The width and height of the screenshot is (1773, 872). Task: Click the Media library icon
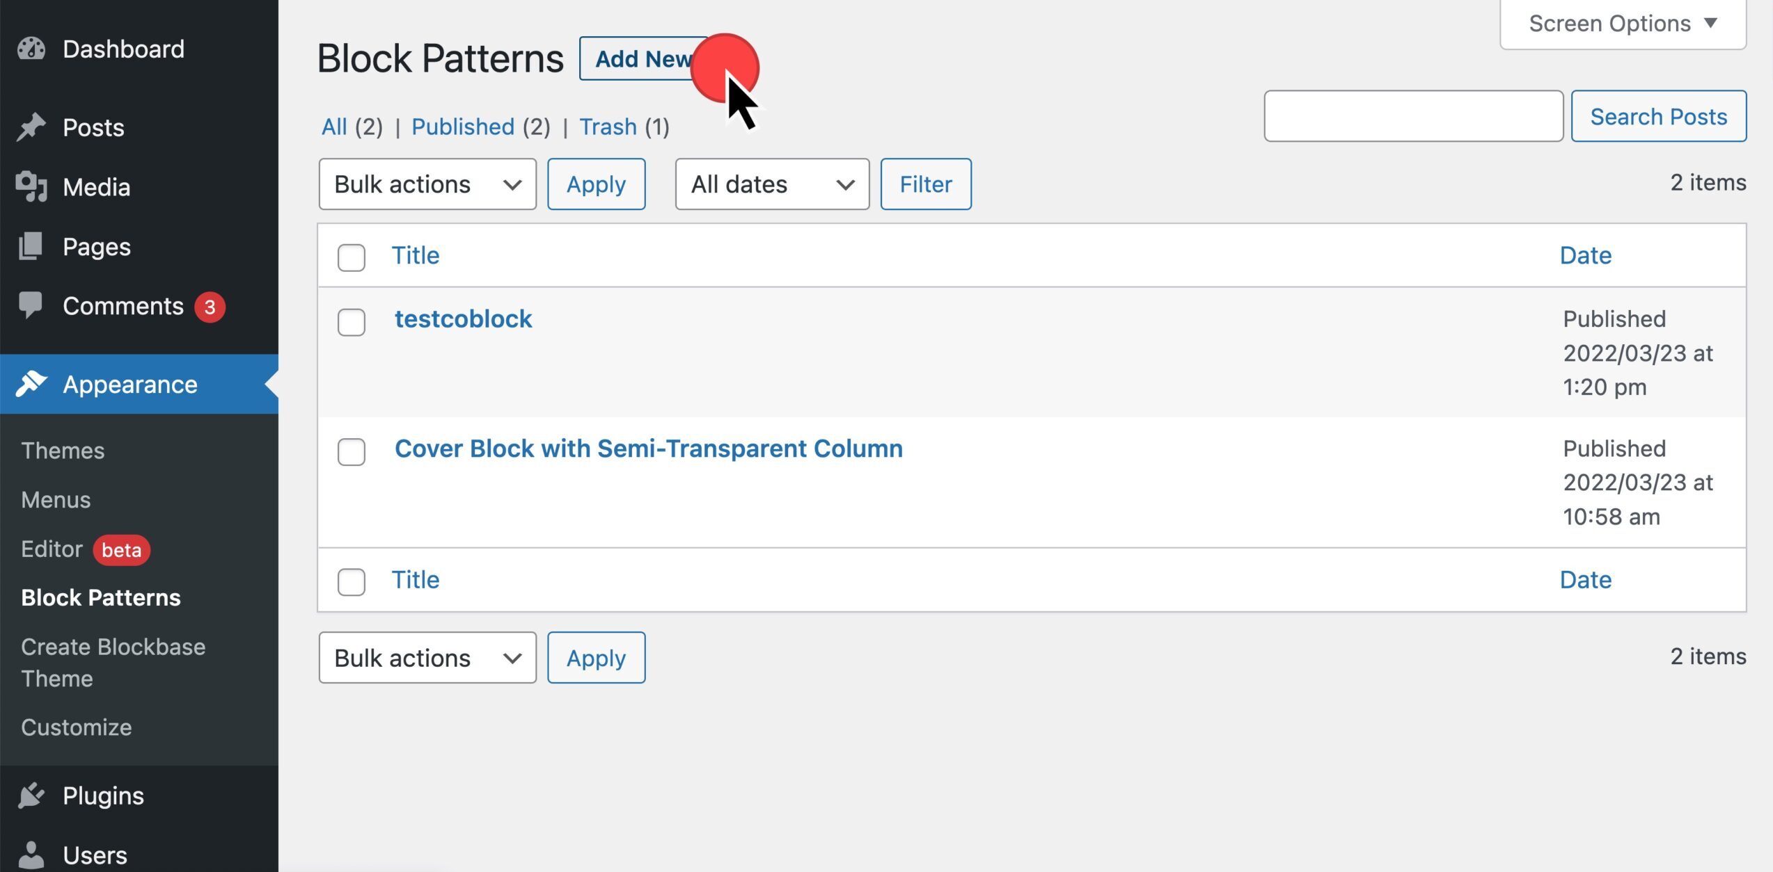(31, 186)
